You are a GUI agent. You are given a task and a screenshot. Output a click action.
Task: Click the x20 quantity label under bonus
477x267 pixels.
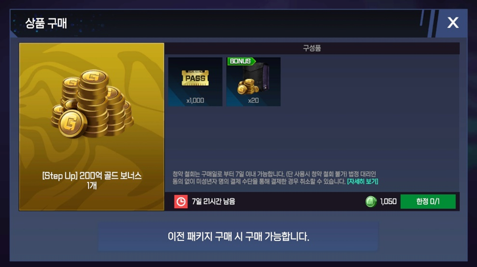[x=253, y=100]
